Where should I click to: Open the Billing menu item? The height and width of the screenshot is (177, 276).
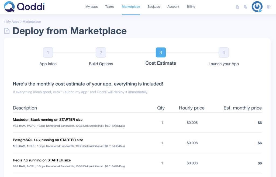191,7
